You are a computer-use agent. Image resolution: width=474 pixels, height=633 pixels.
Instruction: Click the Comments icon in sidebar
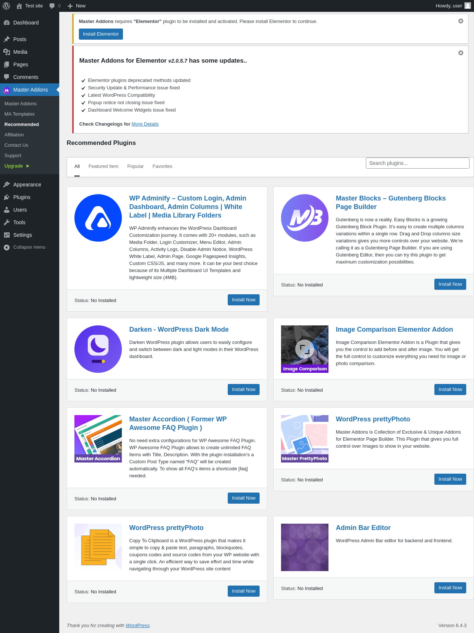[x=7, y=77]
